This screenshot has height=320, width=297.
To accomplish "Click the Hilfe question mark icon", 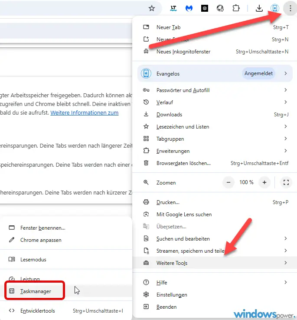I will [x=146, y=282].
